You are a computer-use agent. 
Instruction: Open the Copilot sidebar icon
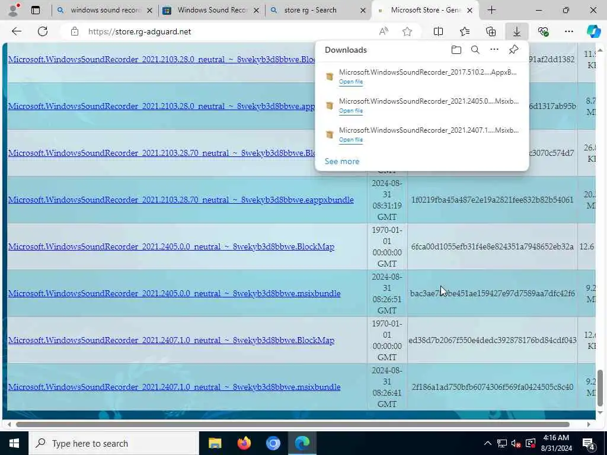593,31
